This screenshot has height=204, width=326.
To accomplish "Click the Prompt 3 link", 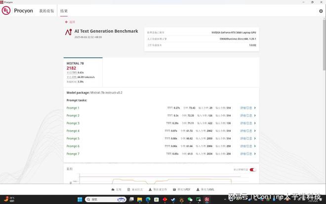I will coord(73,123).
